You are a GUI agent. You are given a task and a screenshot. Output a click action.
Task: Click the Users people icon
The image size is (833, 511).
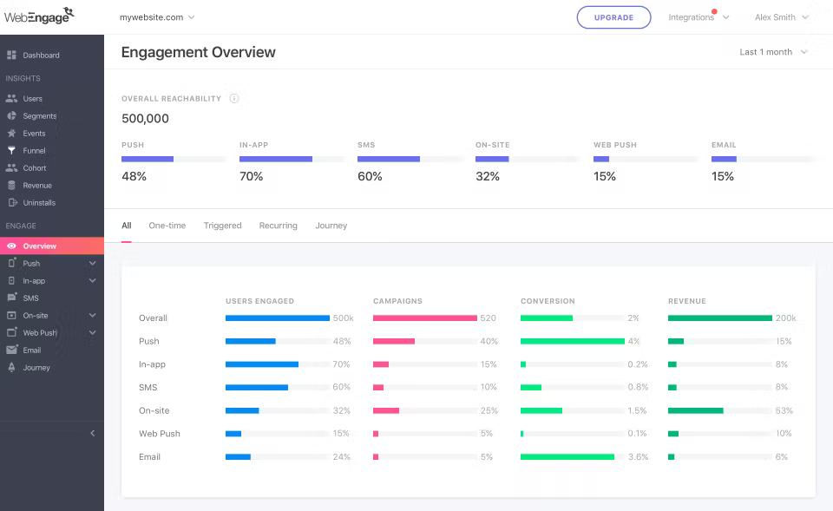click(11, 98)
